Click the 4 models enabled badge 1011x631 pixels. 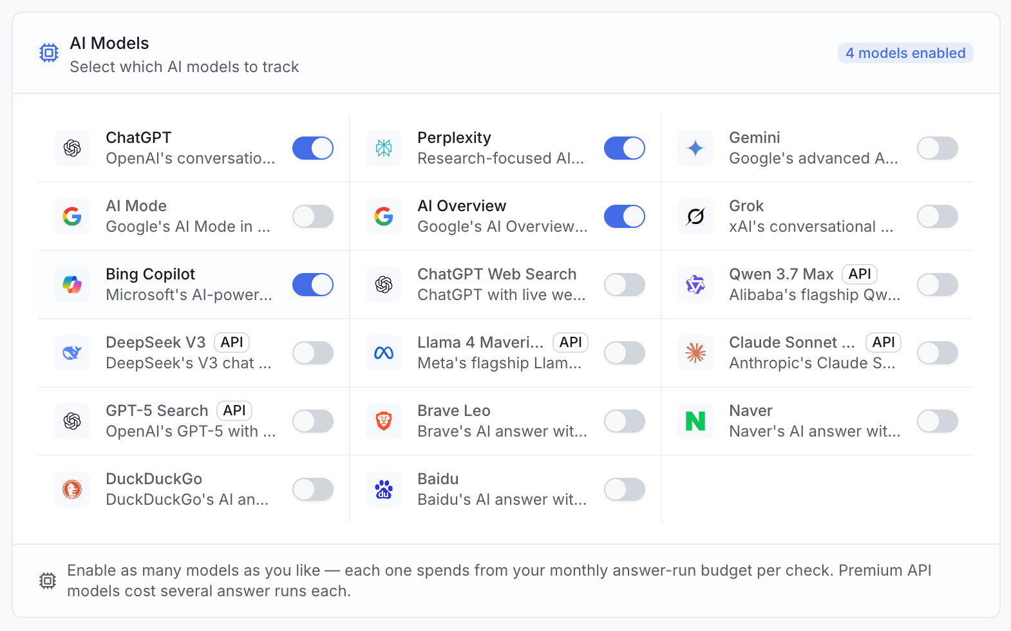point(905,53)
